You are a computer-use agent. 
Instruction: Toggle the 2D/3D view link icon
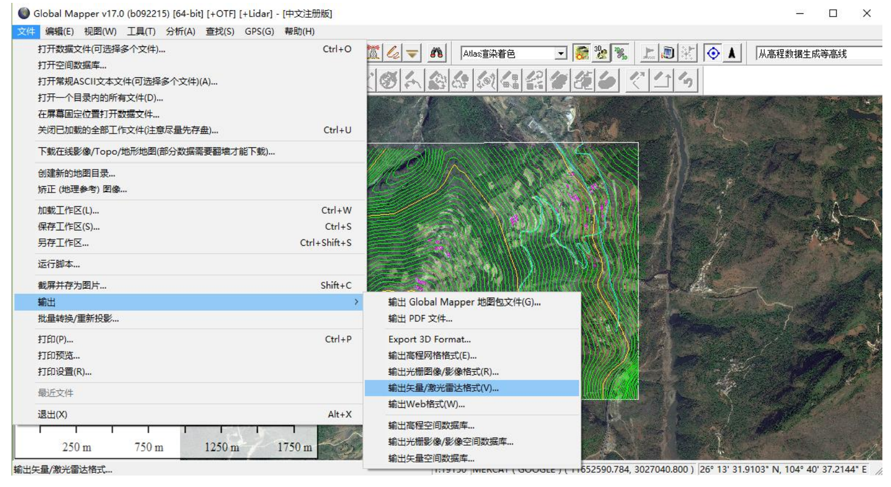click(621, 53)
